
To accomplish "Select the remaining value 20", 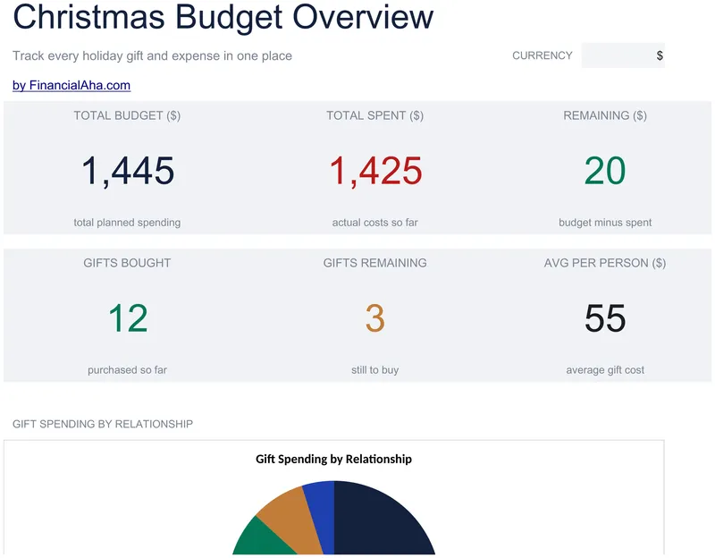I will [605, 171].
